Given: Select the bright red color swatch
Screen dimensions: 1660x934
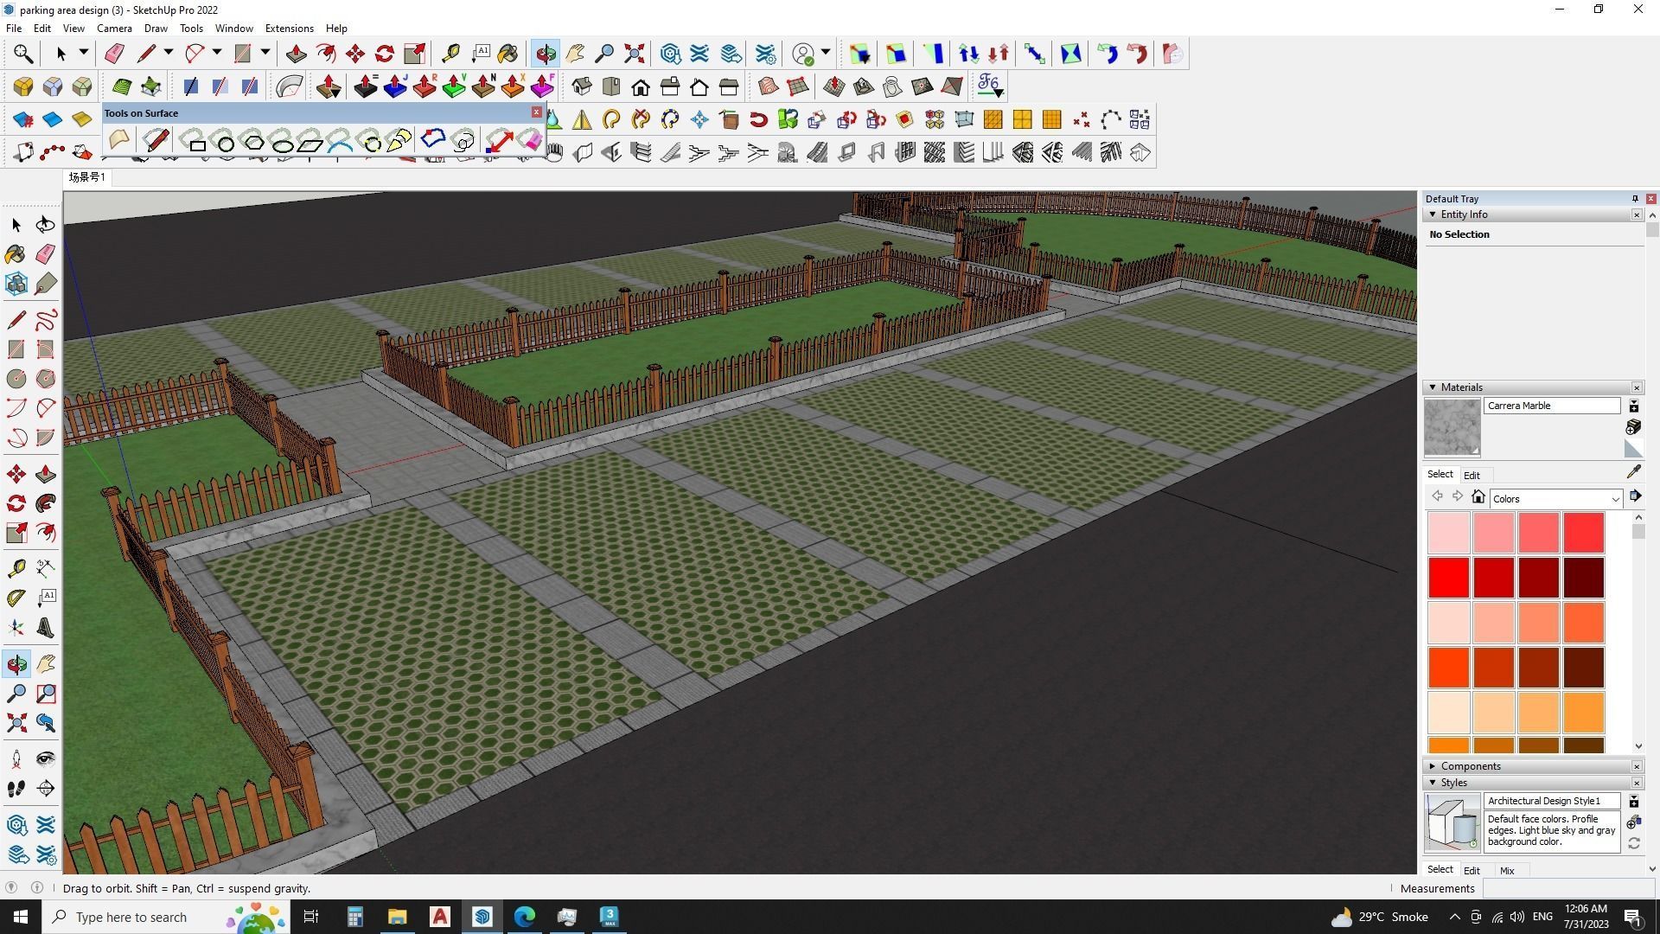Looking at the screenshot, I should (x=1448, y=577).
